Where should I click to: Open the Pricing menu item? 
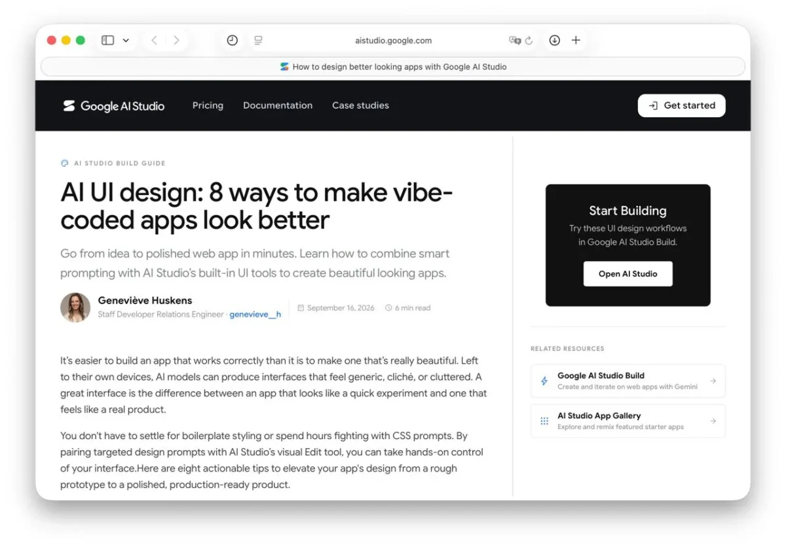click(x=208, y=105)
